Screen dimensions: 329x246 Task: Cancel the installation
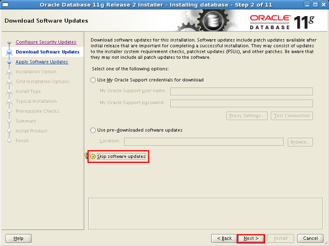310,238
